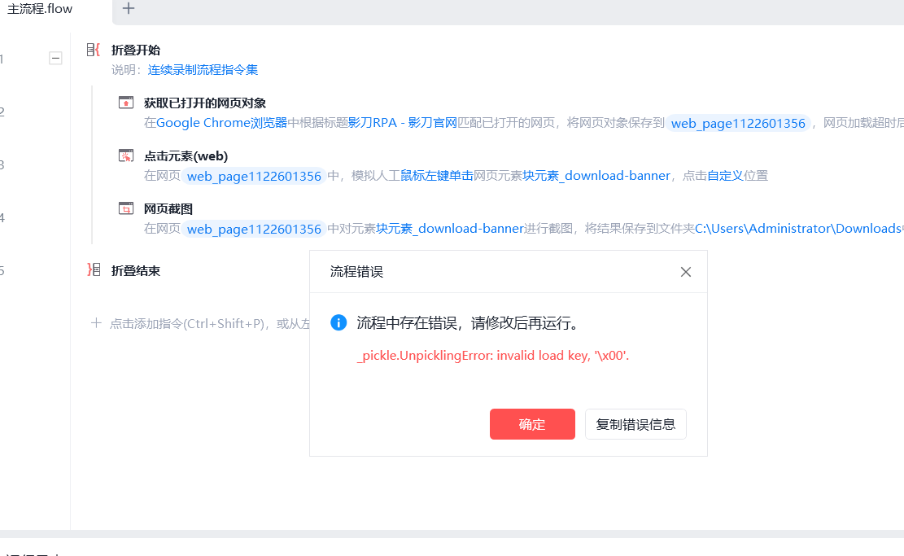Click the fold-end block icon

point(94,270)
